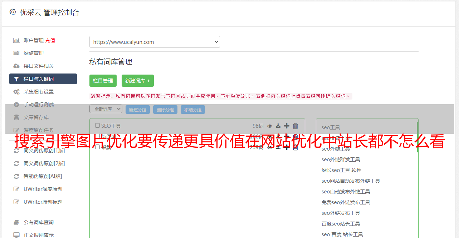This screenshot has height=238, width=459.
Task: Click the database icon for 文章暂存库
Action: point(16,117)
